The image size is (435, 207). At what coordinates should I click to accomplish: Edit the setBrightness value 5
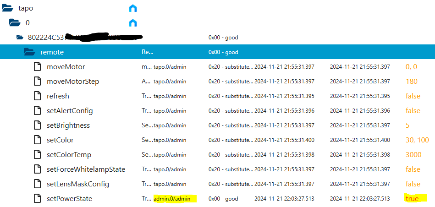point(407,125)
